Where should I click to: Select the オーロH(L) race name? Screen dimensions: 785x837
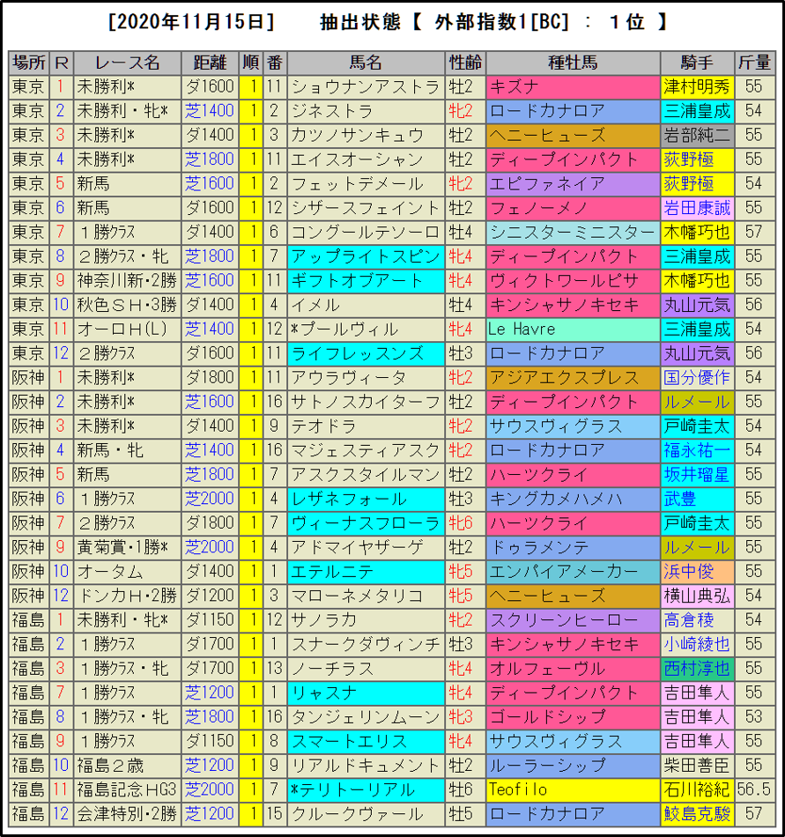click(x=128, y=329)
